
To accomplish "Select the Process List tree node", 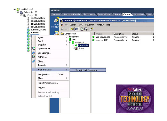I will (x=83, y=45).
